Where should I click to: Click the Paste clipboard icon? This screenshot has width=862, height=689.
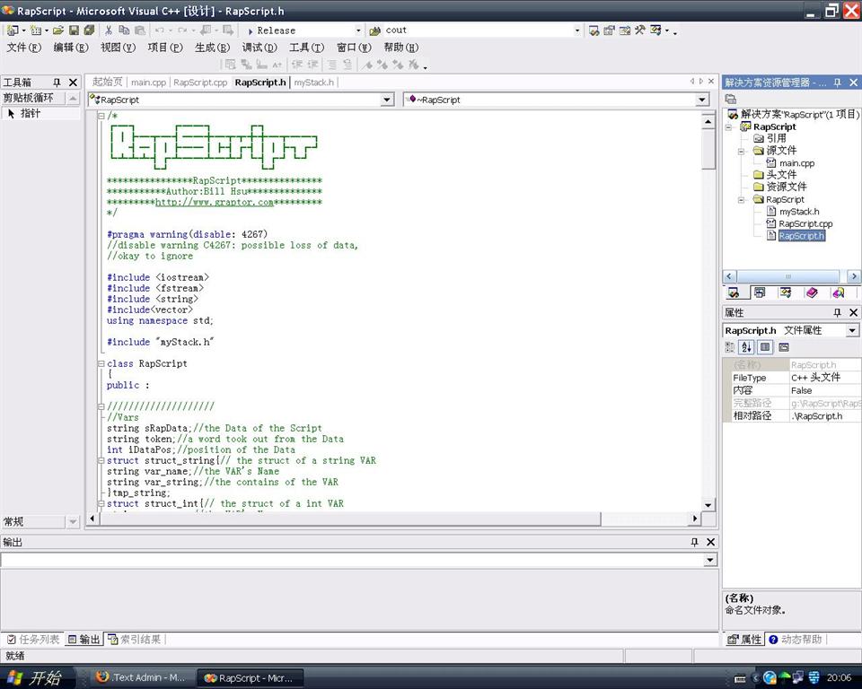click(x=140, y=31)
